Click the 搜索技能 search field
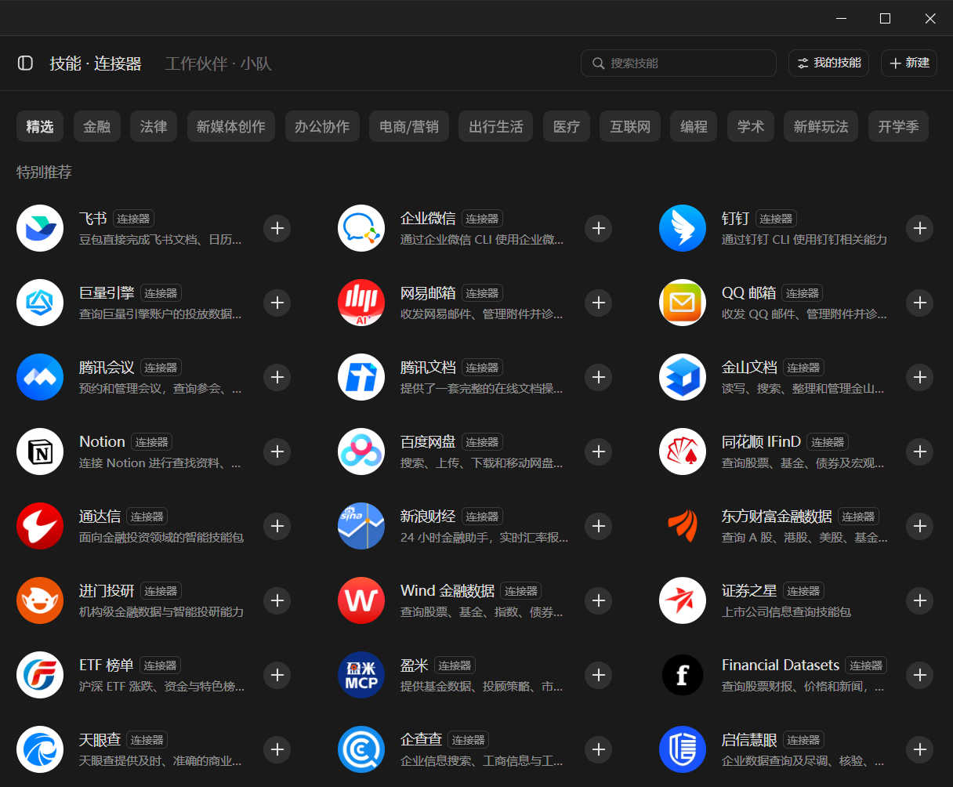Viewport: 953px width, 787px height. (679, 63)
